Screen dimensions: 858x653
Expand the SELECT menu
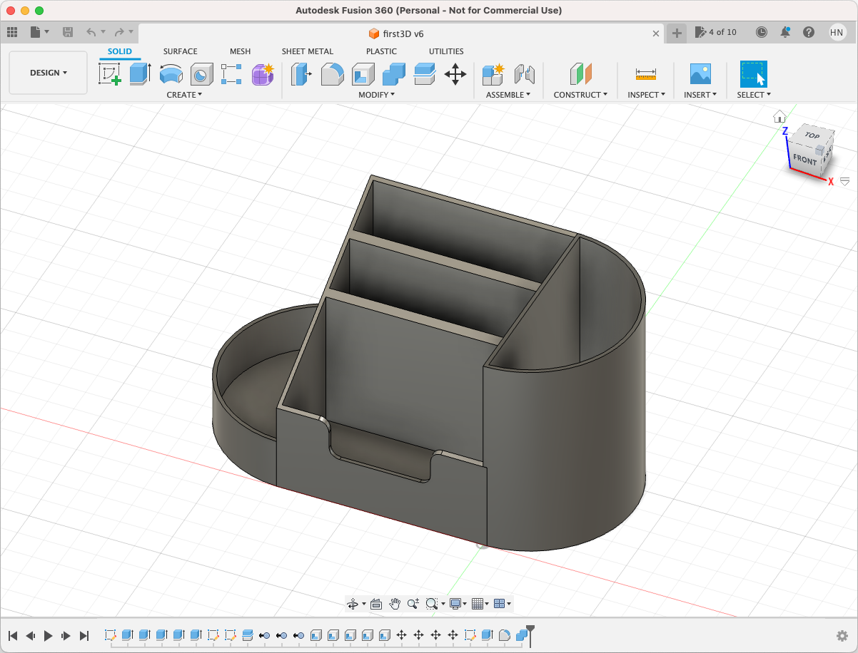pyautogui.click(x=754, y=95)
